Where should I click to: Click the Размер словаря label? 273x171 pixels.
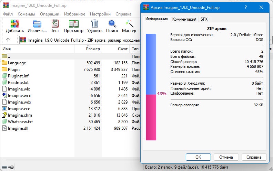[x=184, y=105]
